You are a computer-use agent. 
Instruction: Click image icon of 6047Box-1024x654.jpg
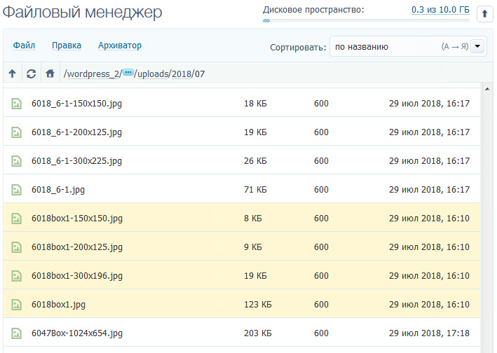[x=17, y=333]
